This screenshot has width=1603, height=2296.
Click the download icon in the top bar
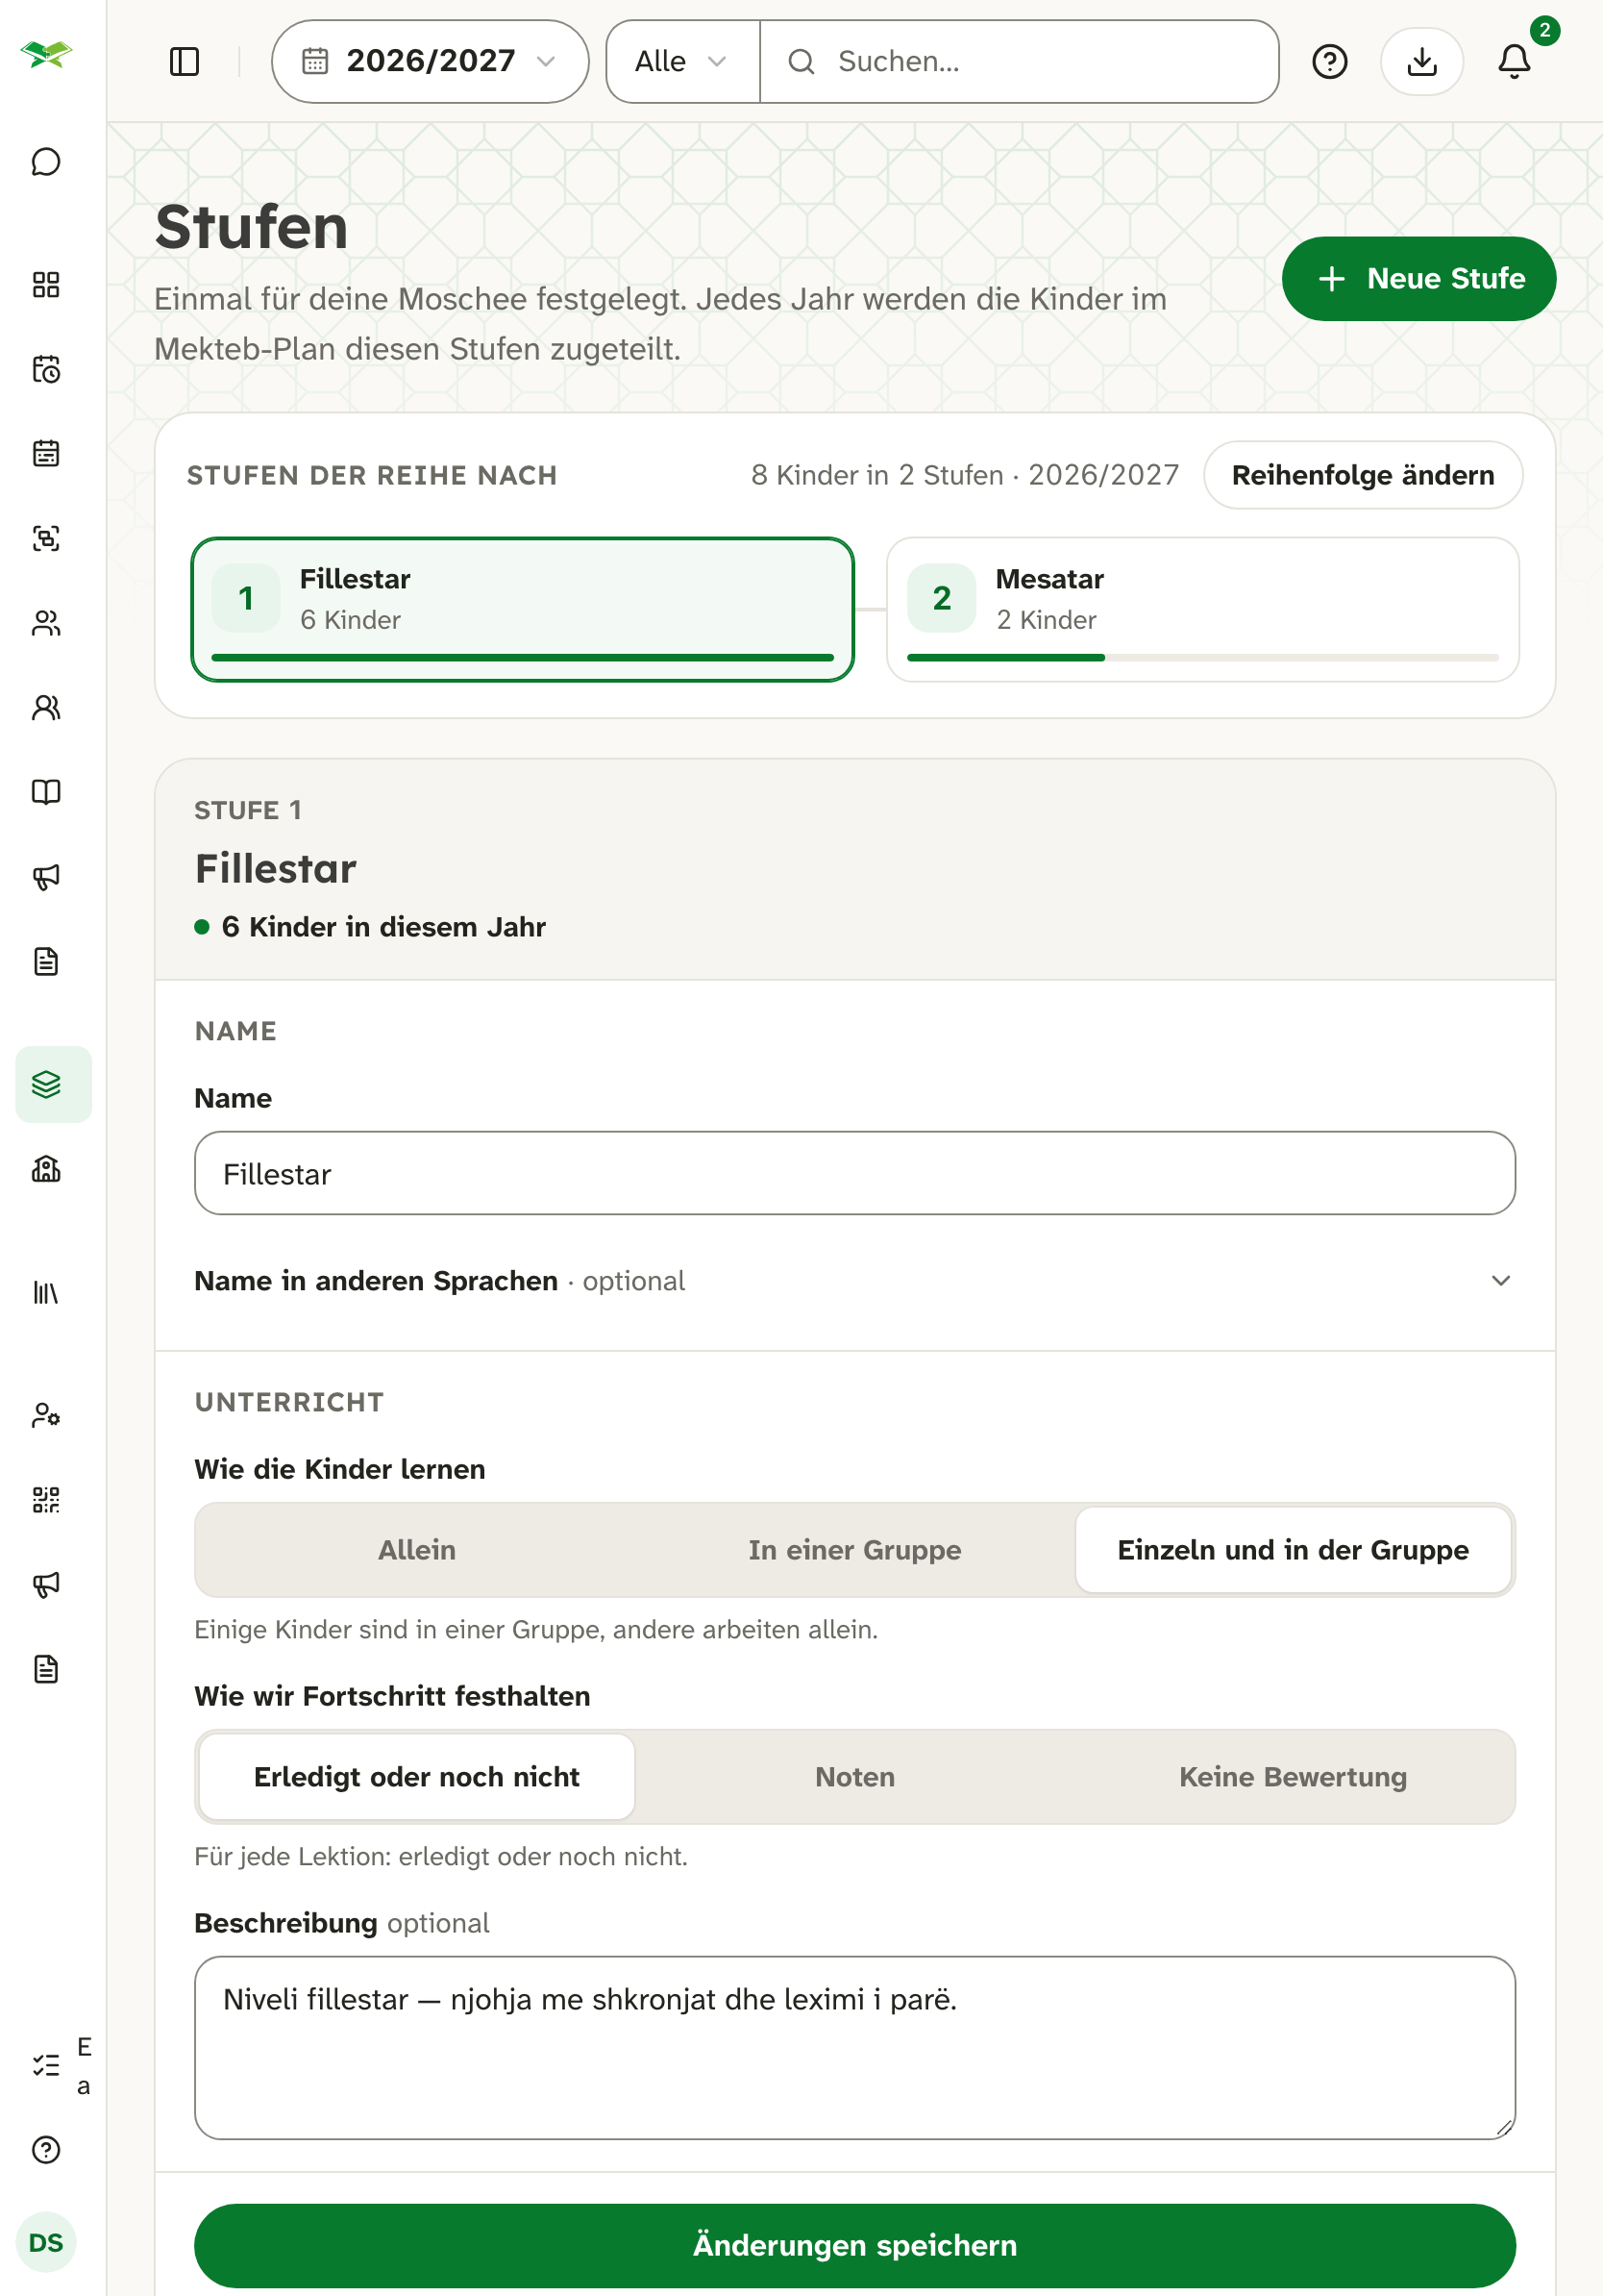[x=1421, y=62]
